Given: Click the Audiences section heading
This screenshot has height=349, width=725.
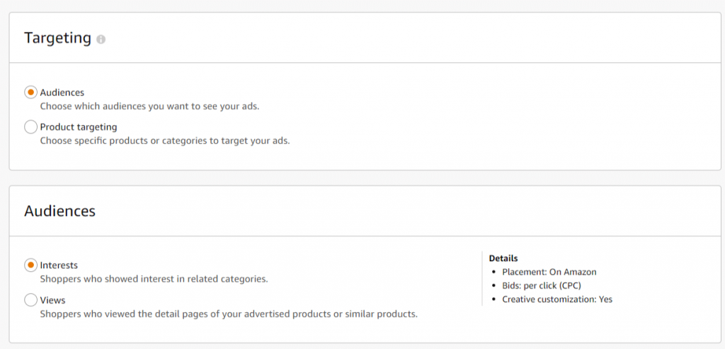Looking at the screenshot, I should click(59, 211).
